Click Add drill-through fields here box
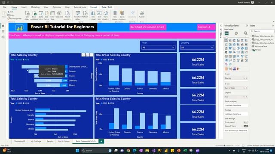Image resolution: width=275 pixels, height=154 pixels. coord(236,130)
